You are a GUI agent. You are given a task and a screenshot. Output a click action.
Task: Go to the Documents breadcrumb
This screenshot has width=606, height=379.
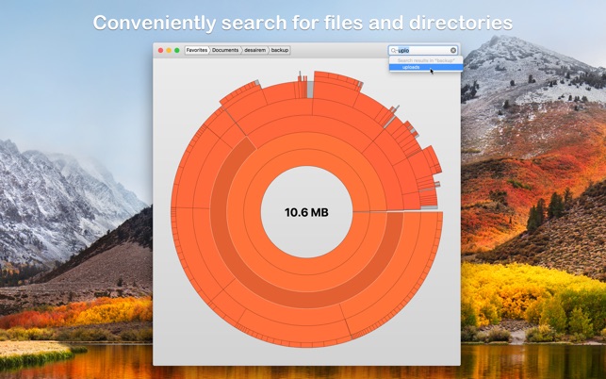(x=225, y=50)
